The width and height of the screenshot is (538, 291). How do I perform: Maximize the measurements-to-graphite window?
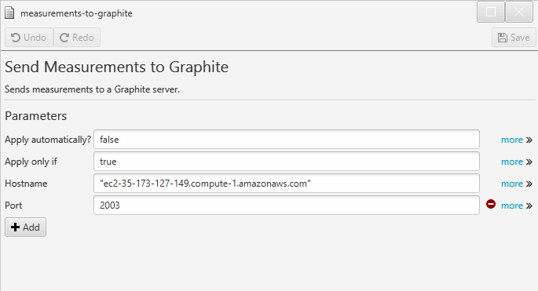click(491, 12)
